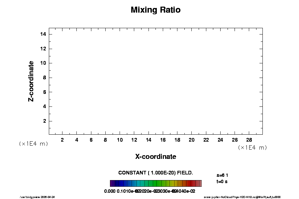The image size is (299, 199).
Task: Click the arare-jupiter file name footer text
Action: 242,197
